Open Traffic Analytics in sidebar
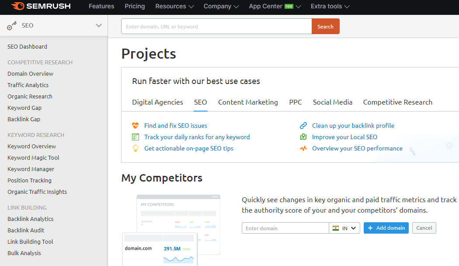459x266 pixels. [28, 85]
